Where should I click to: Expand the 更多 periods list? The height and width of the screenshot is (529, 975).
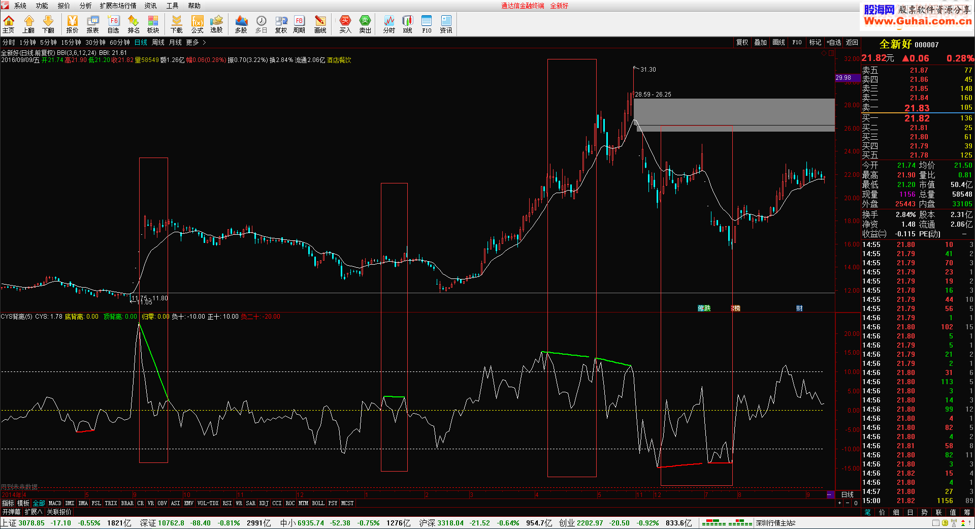point(196,43)
